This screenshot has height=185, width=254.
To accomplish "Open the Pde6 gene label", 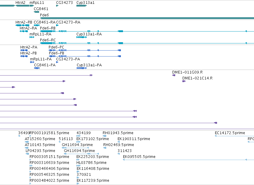I will 44,15.
